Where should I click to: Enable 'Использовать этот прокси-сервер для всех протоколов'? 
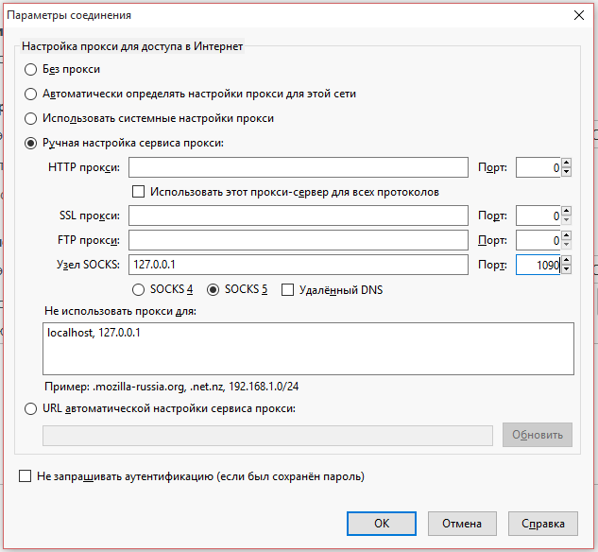tap(139, 192)
